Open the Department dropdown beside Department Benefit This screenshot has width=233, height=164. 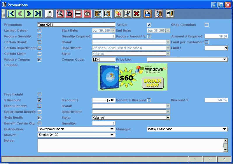[x=168, y=112]
